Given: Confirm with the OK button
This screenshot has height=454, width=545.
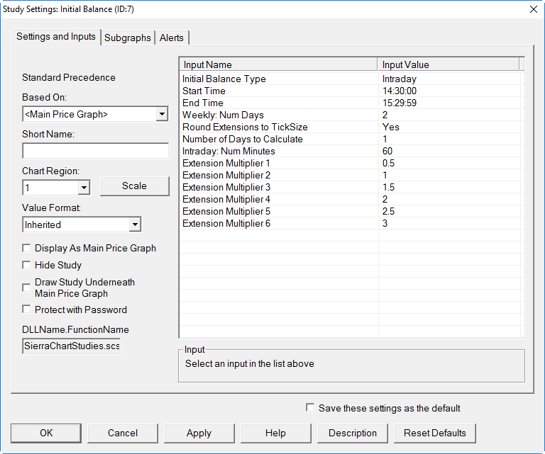Looking at the screenshot, I should tap(46, 433).
